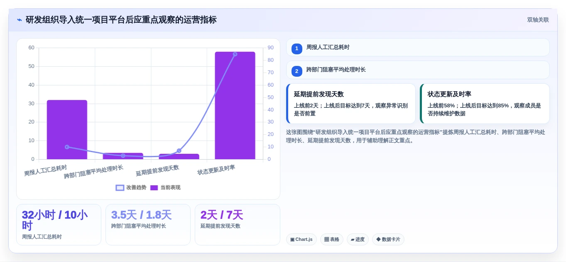This screenshot has height=262, width=566.
Task: Click the line point on 周报人工汇总耗时 bar
Action: click(67, 147)
